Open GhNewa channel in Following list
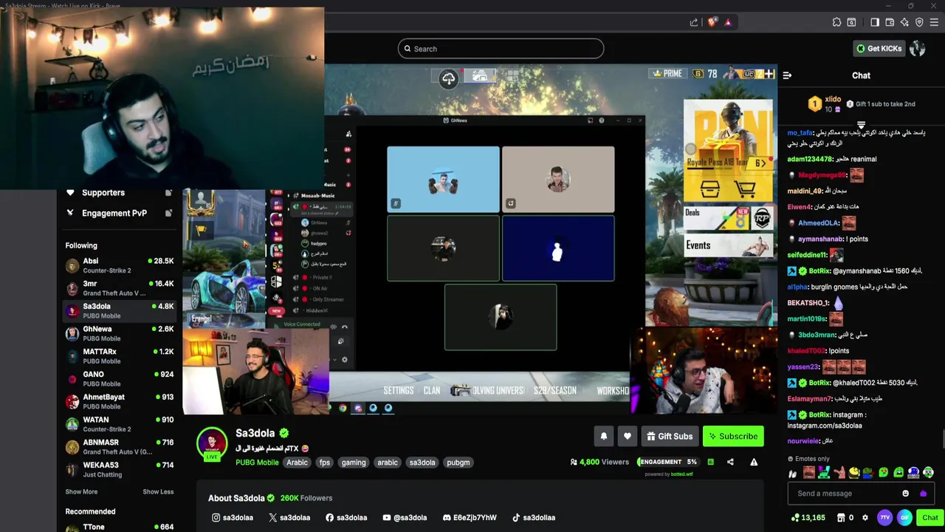 [x=119, y=333]
